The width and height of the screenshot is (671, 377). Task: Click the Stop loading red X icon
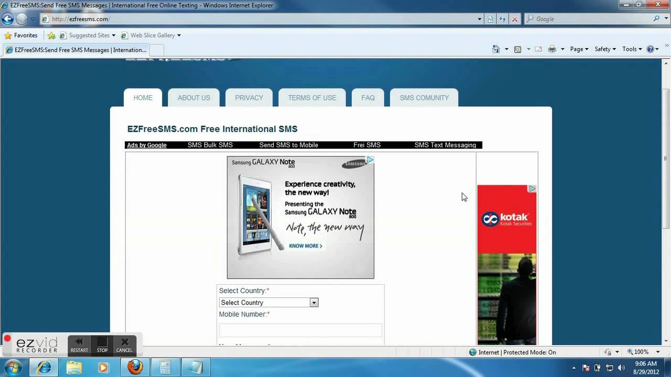pos(515,19)
